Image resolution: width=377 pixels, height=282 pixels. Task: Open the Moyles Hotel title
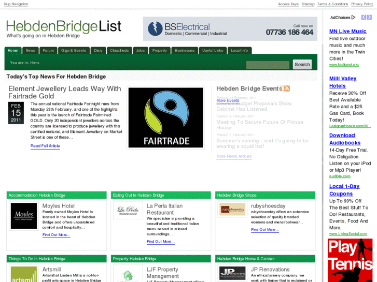click(59, 206)
